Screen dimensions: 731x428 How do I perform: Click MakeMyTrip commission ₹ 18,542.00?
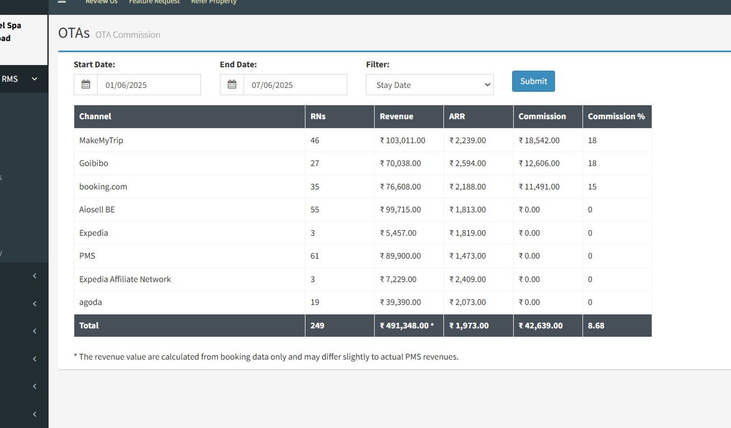click(539, 140)
